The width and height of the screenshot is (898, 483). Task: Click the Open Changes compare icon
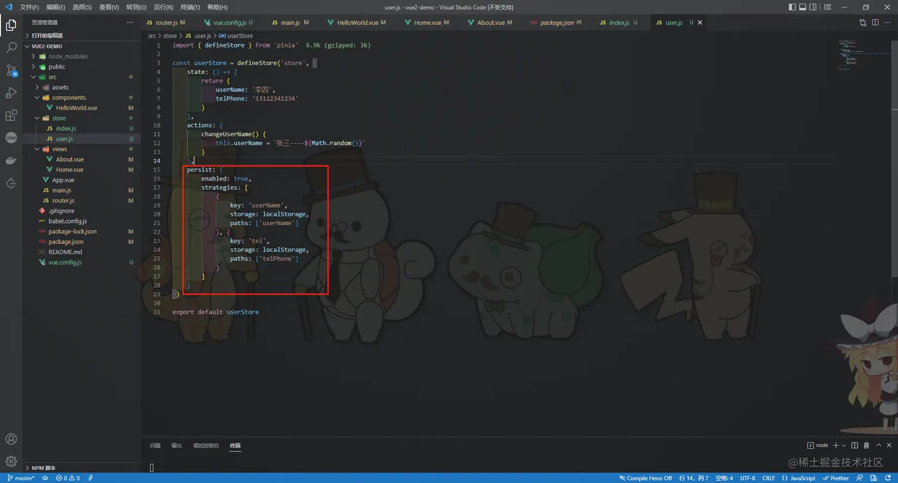click(x=863, y=23)
